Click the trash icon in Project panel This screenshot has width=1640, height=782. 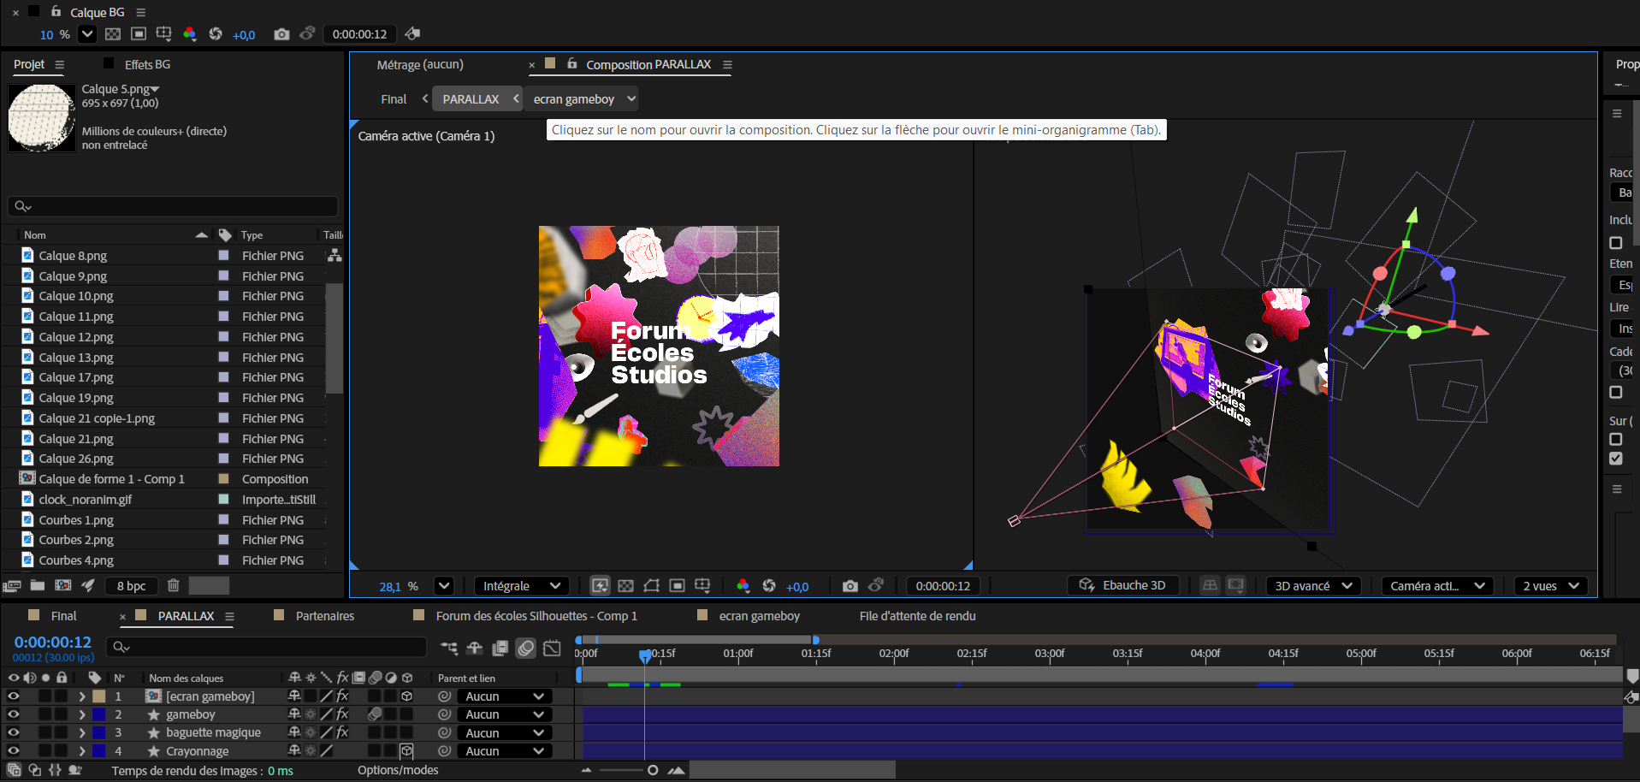(x=173, y=585)
